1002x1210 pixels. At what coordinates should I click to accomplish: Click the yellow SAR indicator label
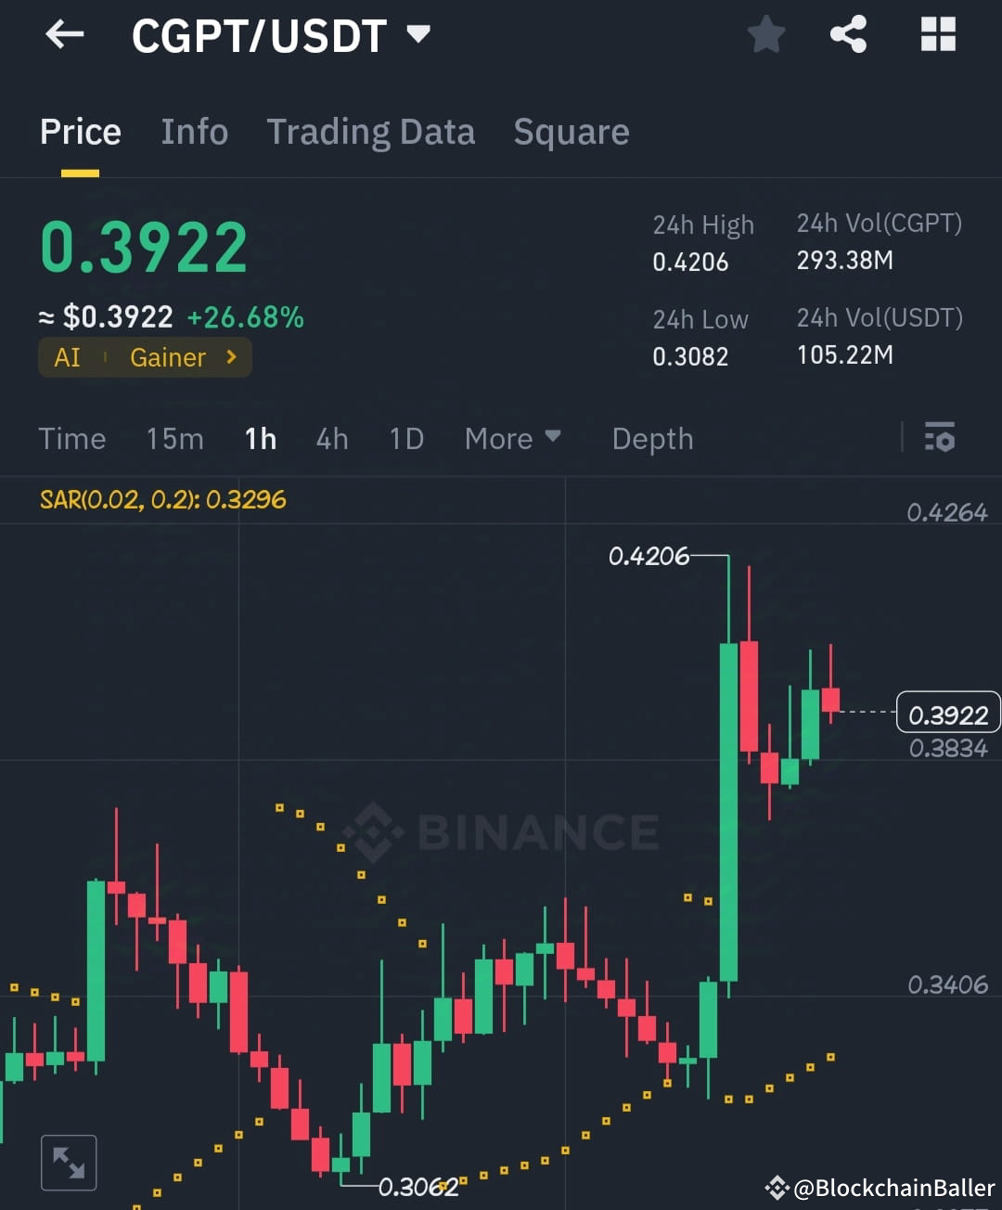[163, 500]
